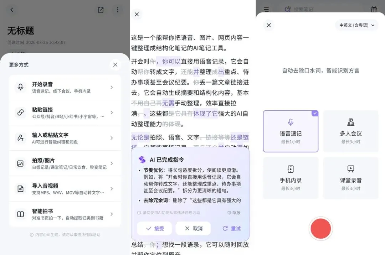The image size is (385, 255).
Task: Start recording with the red button
Action: point(321,229)
